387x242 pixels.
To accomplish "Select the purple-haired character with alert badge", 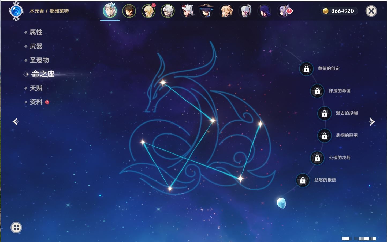I will click(x=284, y=11).
